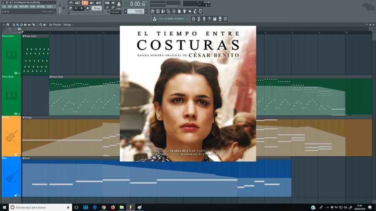The height and width of the screenshot is (211, 376).
Task: Click the Strings track header
Action: coord(11,136)
